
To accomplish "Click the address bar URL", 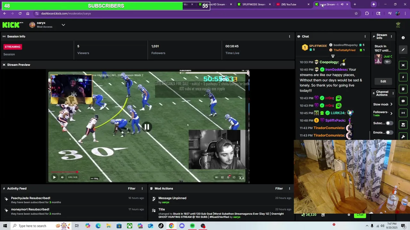I will point(66,13).
